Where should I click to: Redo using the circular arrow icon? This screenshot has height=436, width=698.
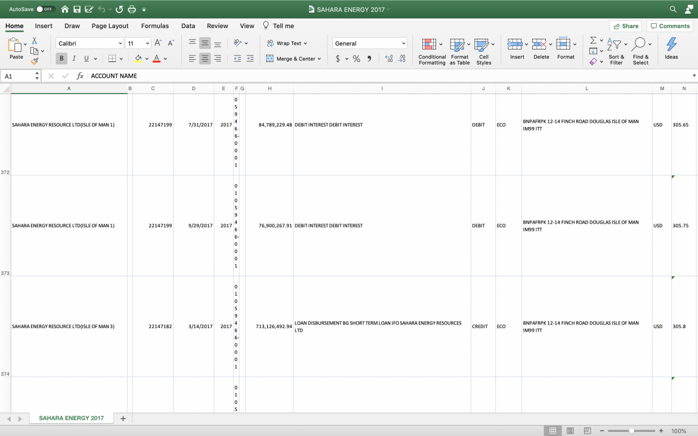coord(119,10)
